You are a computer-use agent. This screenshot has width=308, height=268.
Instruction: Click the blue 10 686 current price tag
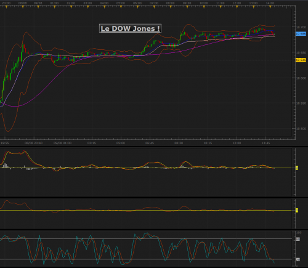pos(301,34)
